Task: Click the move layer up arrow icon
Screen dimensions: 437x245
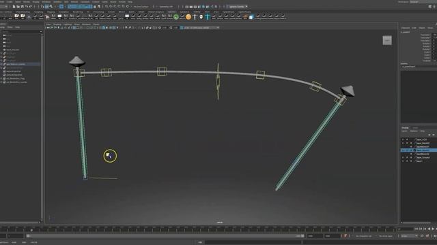Action: [429, 135]
